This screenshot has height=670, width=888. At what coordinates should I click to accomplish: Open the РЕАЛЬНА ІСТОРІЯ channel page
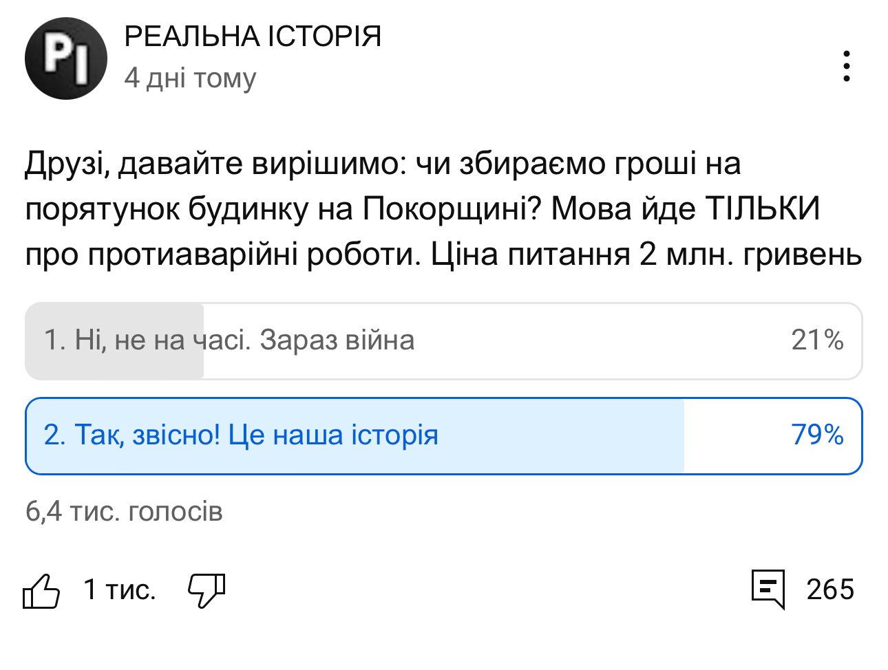coord(253,36)
